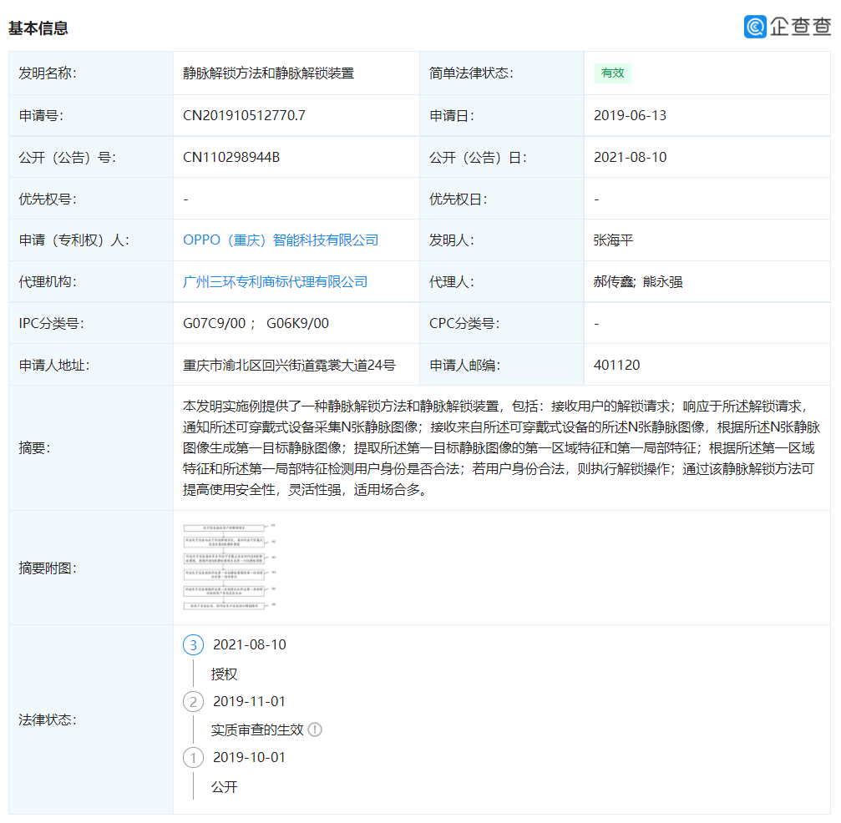Click the 基本信息 section heading

tap(38, 28)
